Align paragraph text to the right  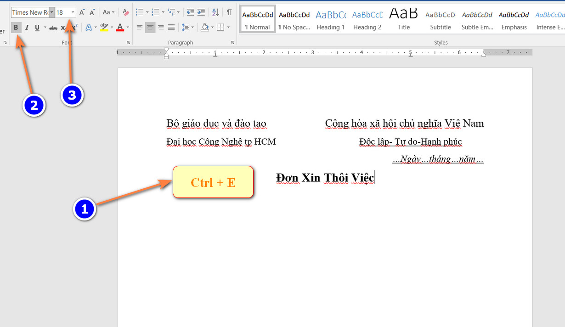(161, 28)
